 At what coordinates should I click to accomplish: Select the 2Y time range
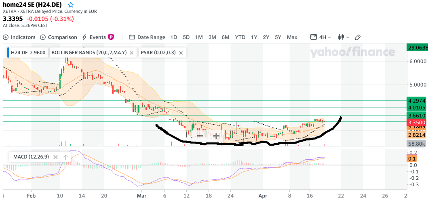(266, 37)
